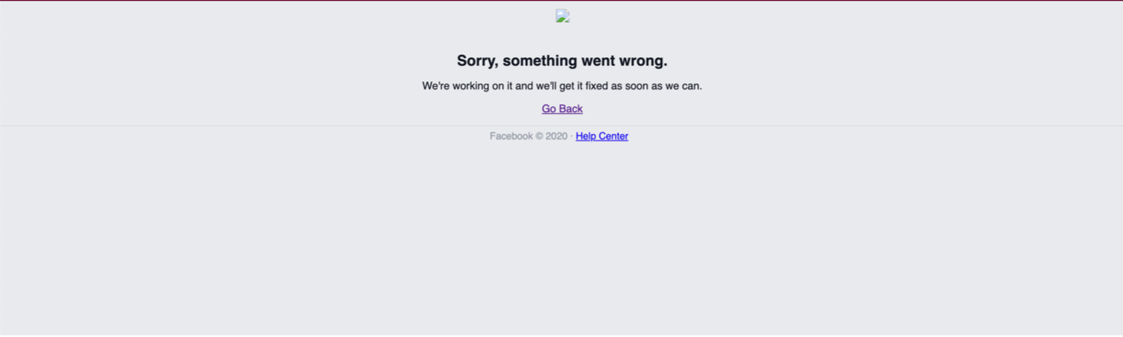Click the horizontal divider line above footer
The width and height of the screenshot is (1123, 337).
tap(561, 125)
